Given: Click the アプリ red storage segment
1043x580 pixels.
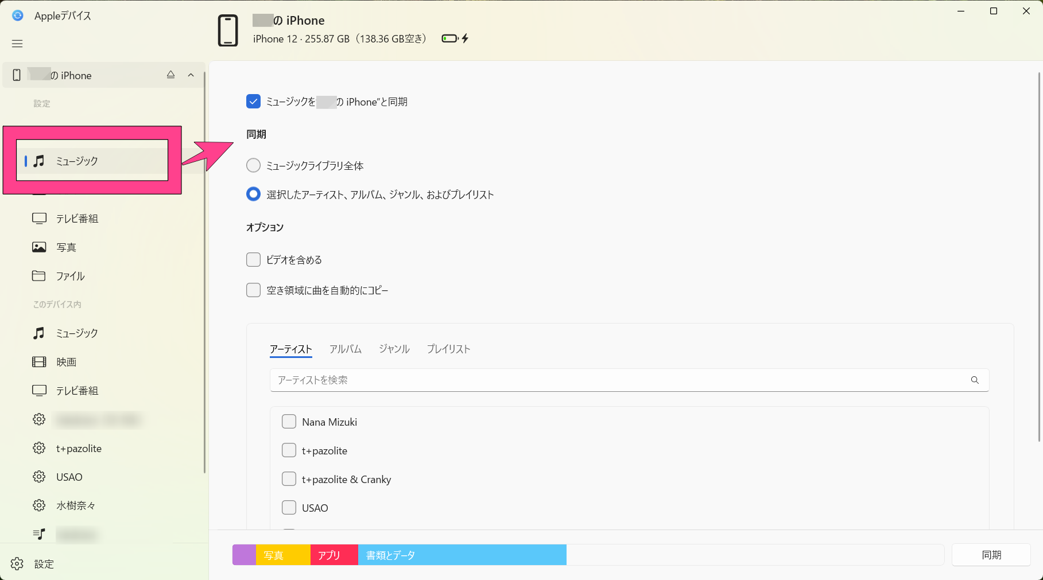Looking at the screenshot, I should click(x=334, y=555).
